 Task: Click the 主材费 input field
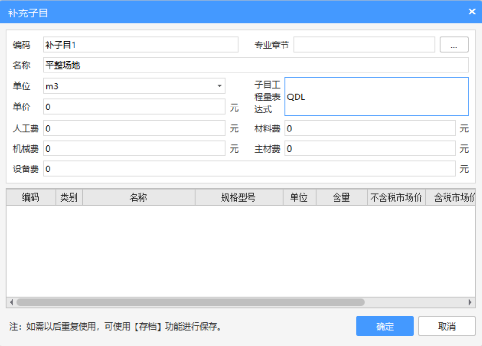click(x=370, y=149)
